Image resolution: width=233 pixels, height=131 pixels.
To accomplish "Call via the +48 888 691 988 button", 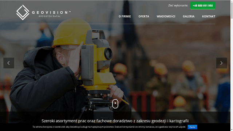I will click(203, 6).
